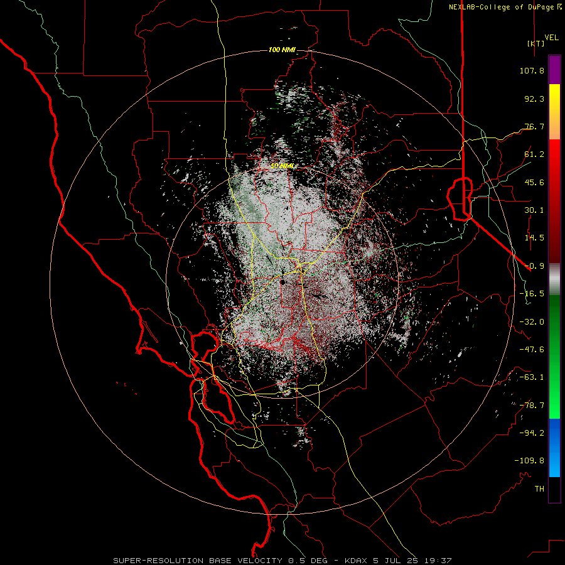The image size is (565, 565).
Task: Select the light blue segment near -109.8
Action: 554,464
